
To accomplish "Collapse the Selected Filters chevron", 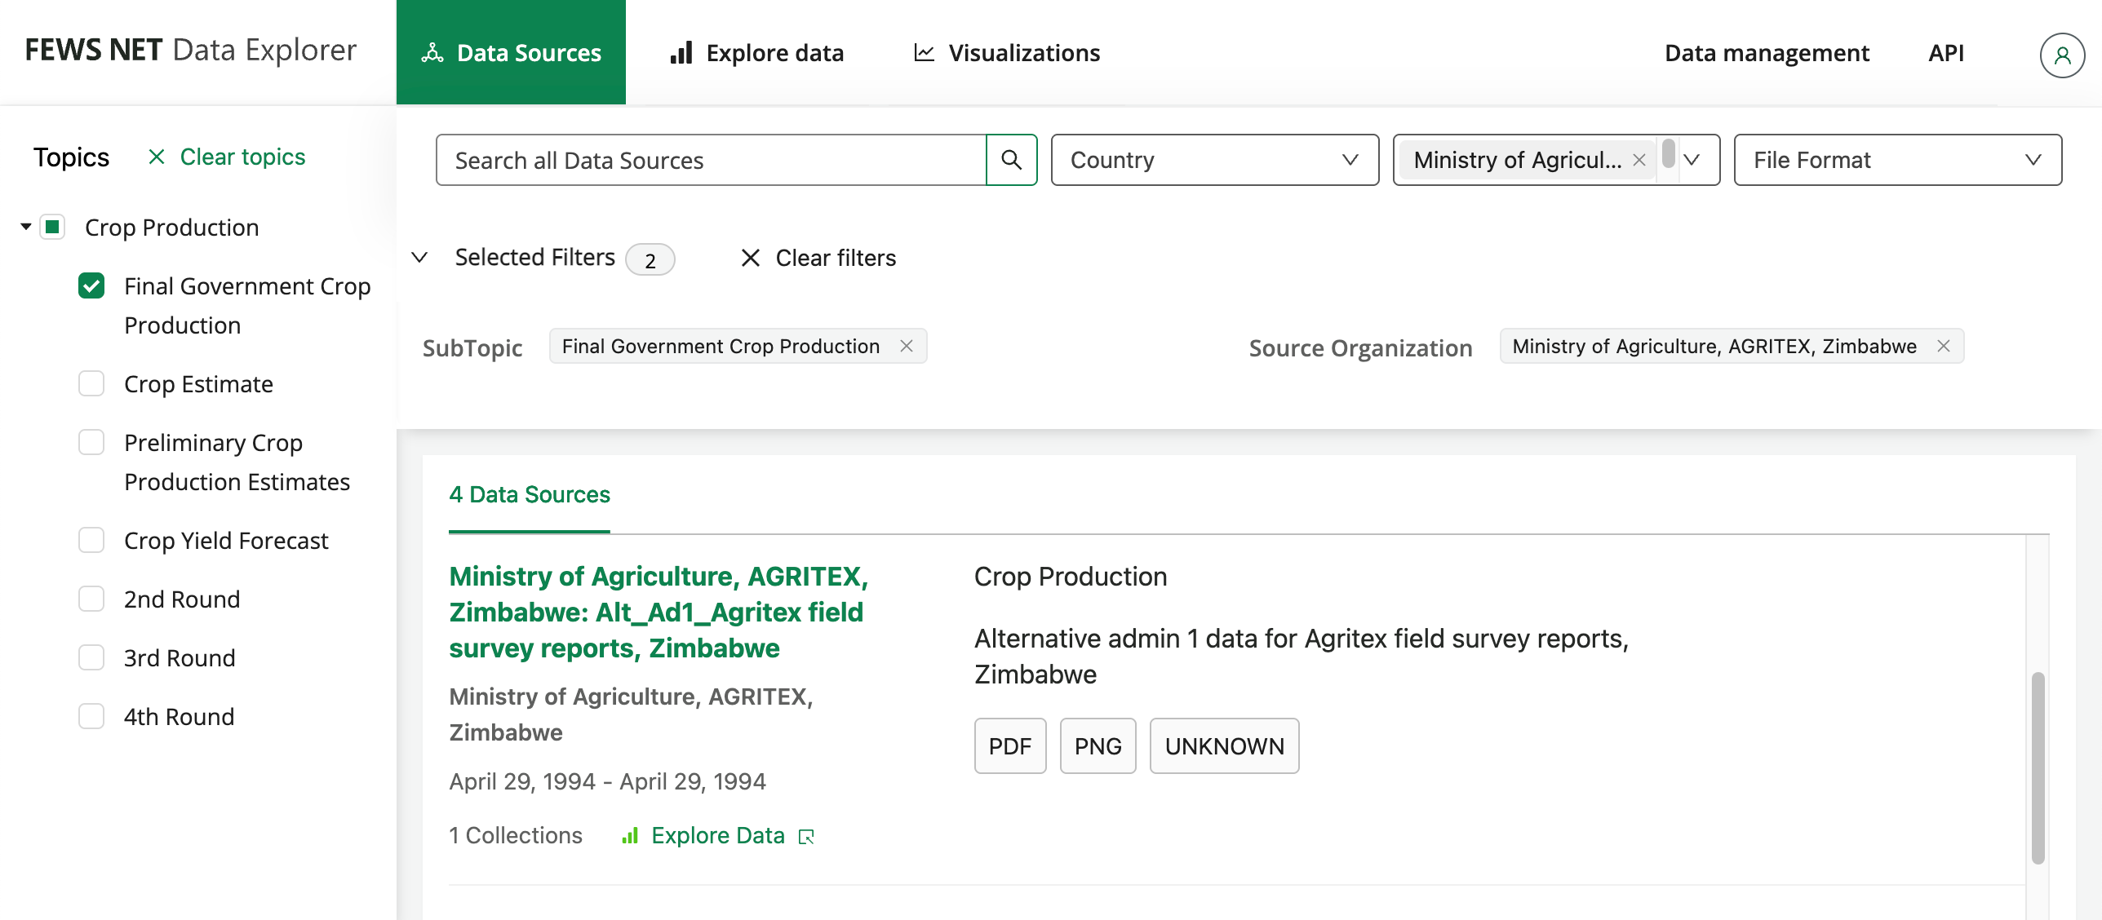I will tap(419, 258).
